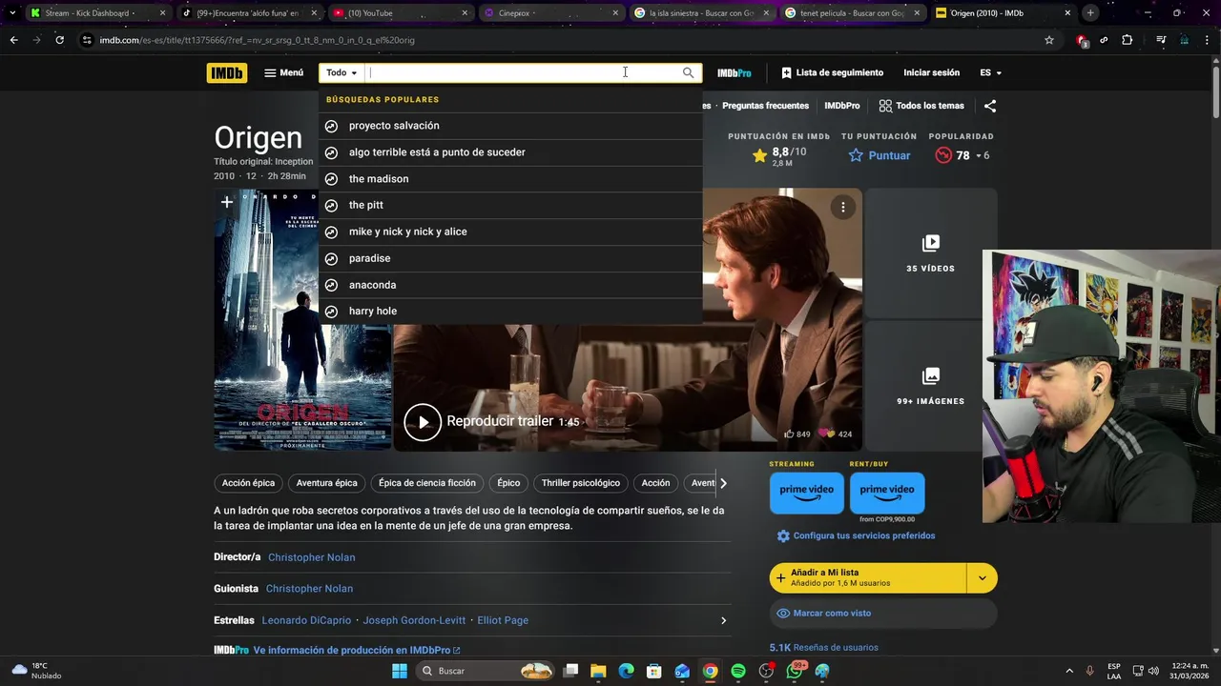
Task: Open the 35 vídeos panel
Action: [930, 252]
